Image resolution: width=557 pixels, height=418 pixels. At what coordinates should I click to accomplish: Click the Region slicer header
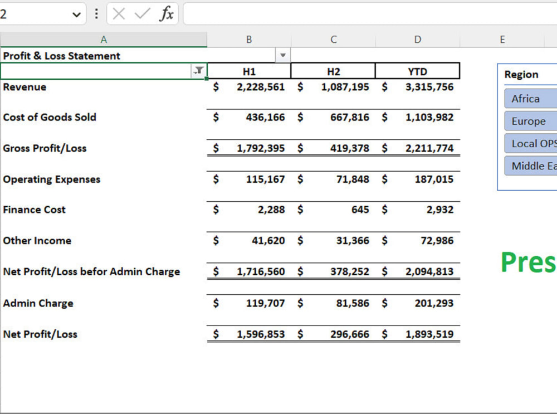click(x=521, y=74)
